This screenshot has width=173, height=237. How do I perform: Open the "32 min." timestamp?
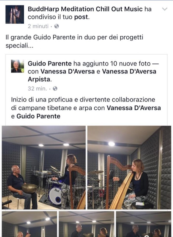click(x=37, y=88)
